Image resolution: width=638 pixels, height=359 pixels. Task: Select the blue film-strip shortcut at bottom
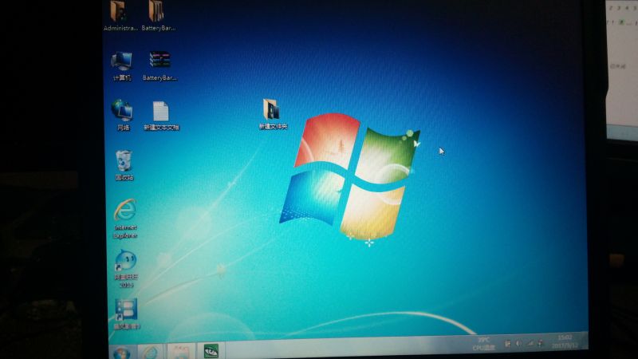[126, 314]
